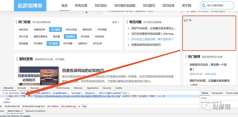Screen dimensions: 238x117
Task: Click the 赵彦刚博客 logo
Action: click(30, 6)
